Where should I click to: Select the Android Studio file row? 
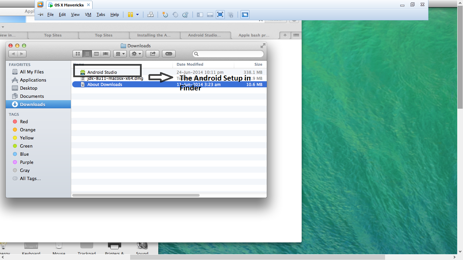(x=169, y=72)
